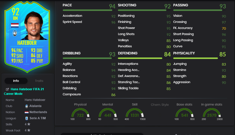
Task: Click the Weak Foot star icon
Action: click(29, 130)
